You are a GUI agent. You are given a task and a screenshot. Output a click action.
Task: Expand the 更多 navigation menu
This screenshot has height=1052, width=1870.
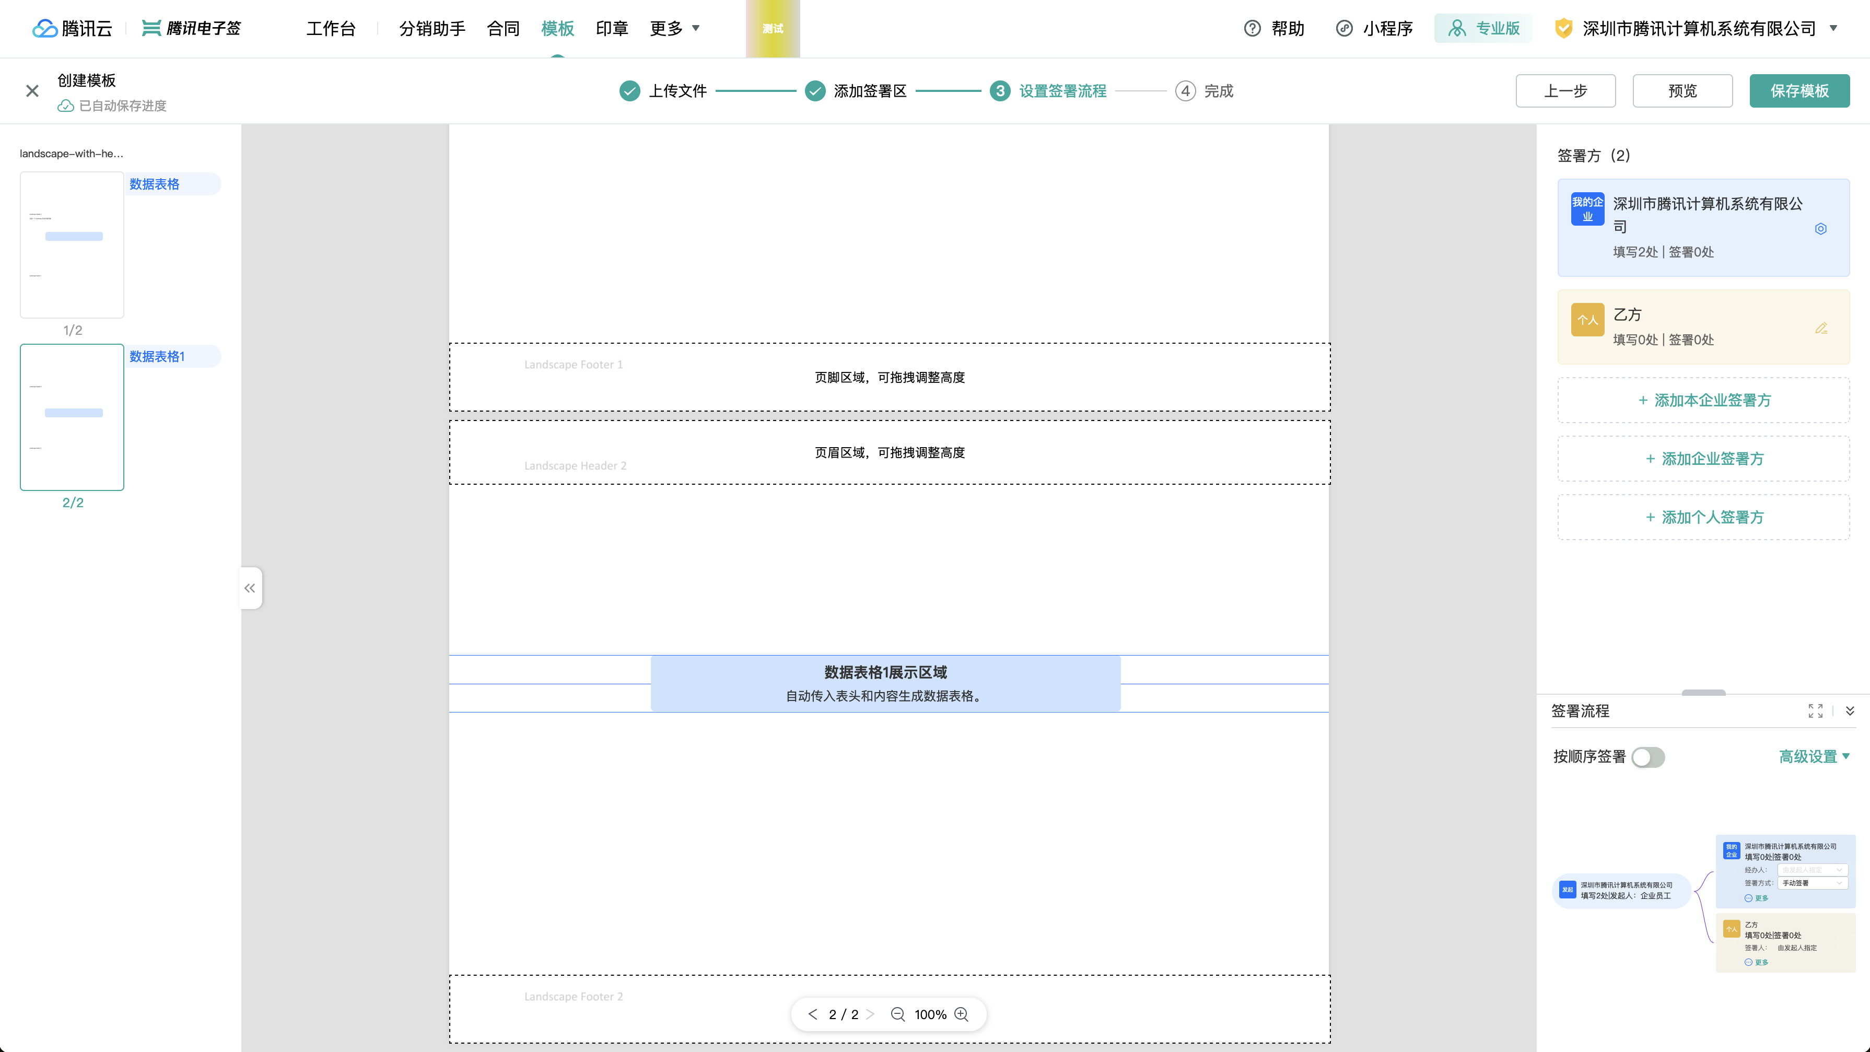[674, 28]
